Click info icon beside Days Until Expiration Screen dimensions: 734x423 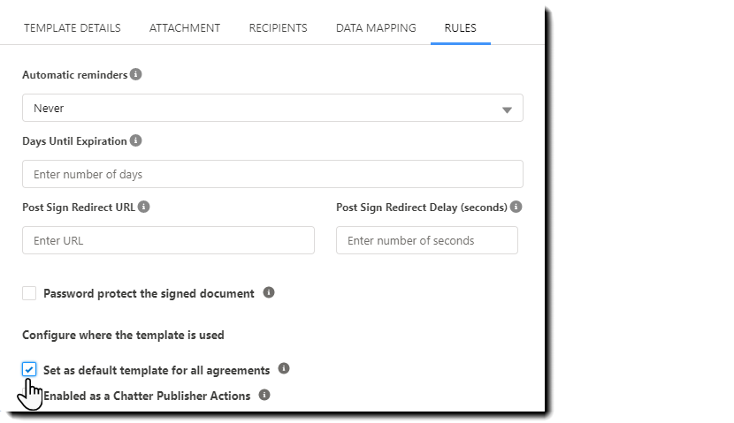pos(135,141)
